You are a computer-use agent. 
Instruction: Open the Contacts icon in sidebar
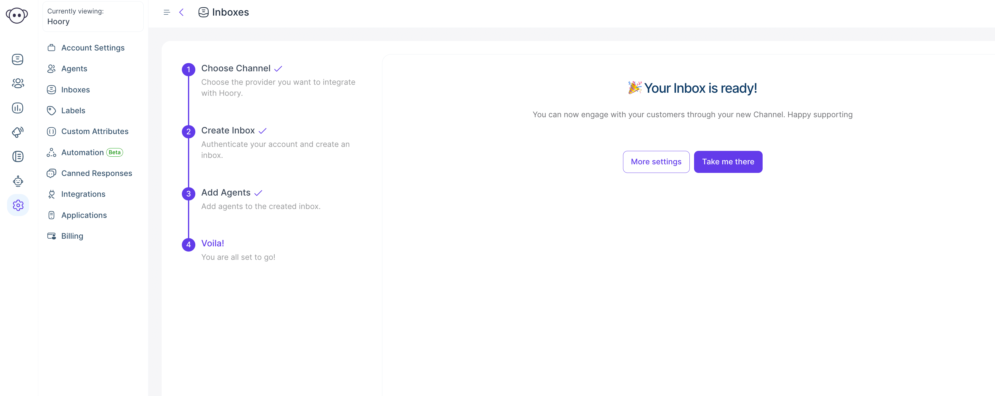click(18, 83)
